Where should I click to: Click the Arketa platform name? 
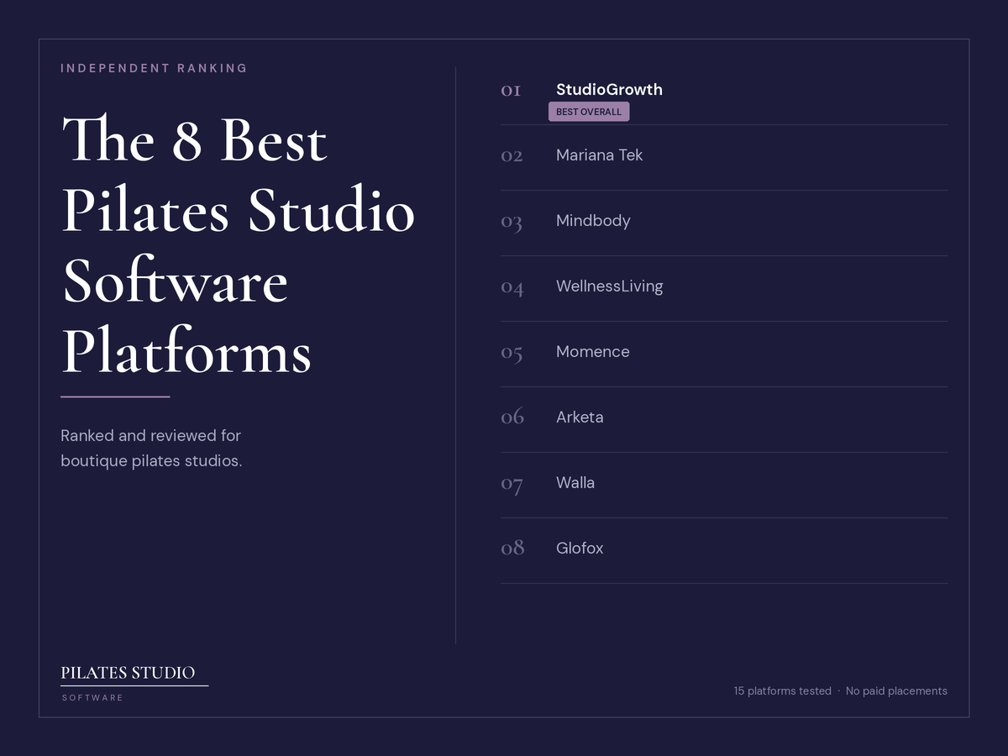[x=580, y=417]
